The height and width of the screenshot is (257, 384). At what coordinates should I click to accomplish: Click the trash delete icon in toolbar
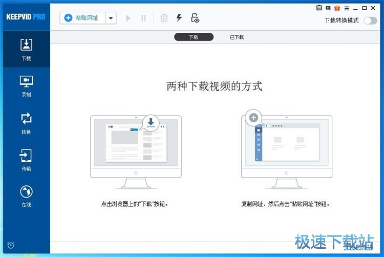[164, 18]
